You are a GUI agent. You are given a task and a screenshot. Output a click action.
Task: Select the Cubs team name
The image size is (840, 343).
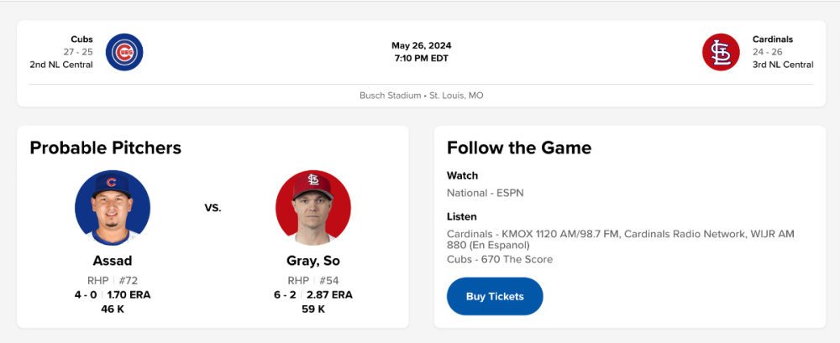(x=81, y=39)
